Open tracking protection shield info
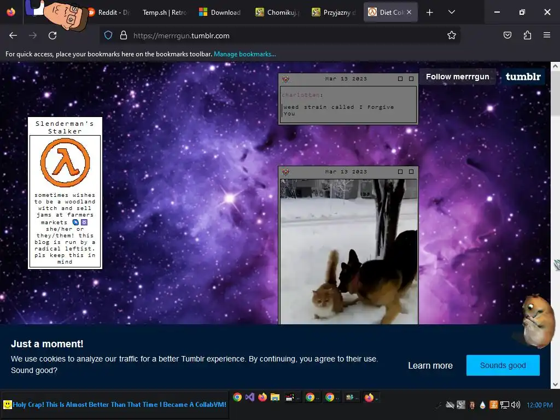Viewport: 560px width, 420px height. 108,36
